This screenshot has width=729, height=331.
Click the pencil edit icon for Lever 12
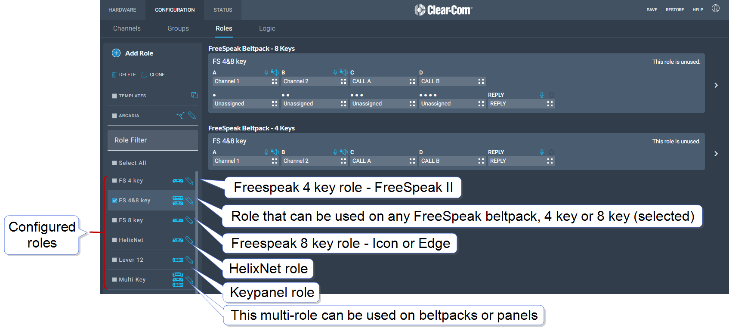tap(189, 260)
